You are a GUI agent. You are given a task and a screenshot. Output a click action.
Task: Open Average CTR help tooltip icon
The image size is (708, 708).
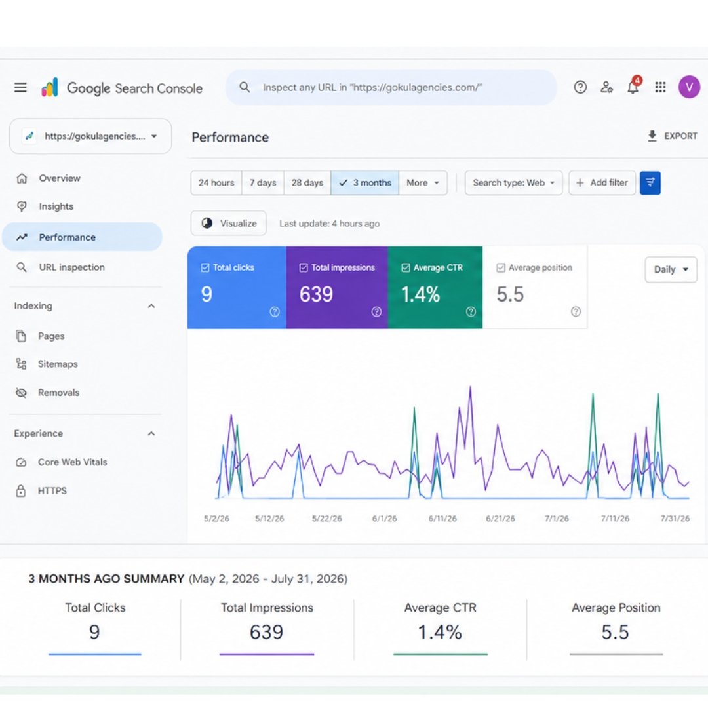tap(471, 311)
